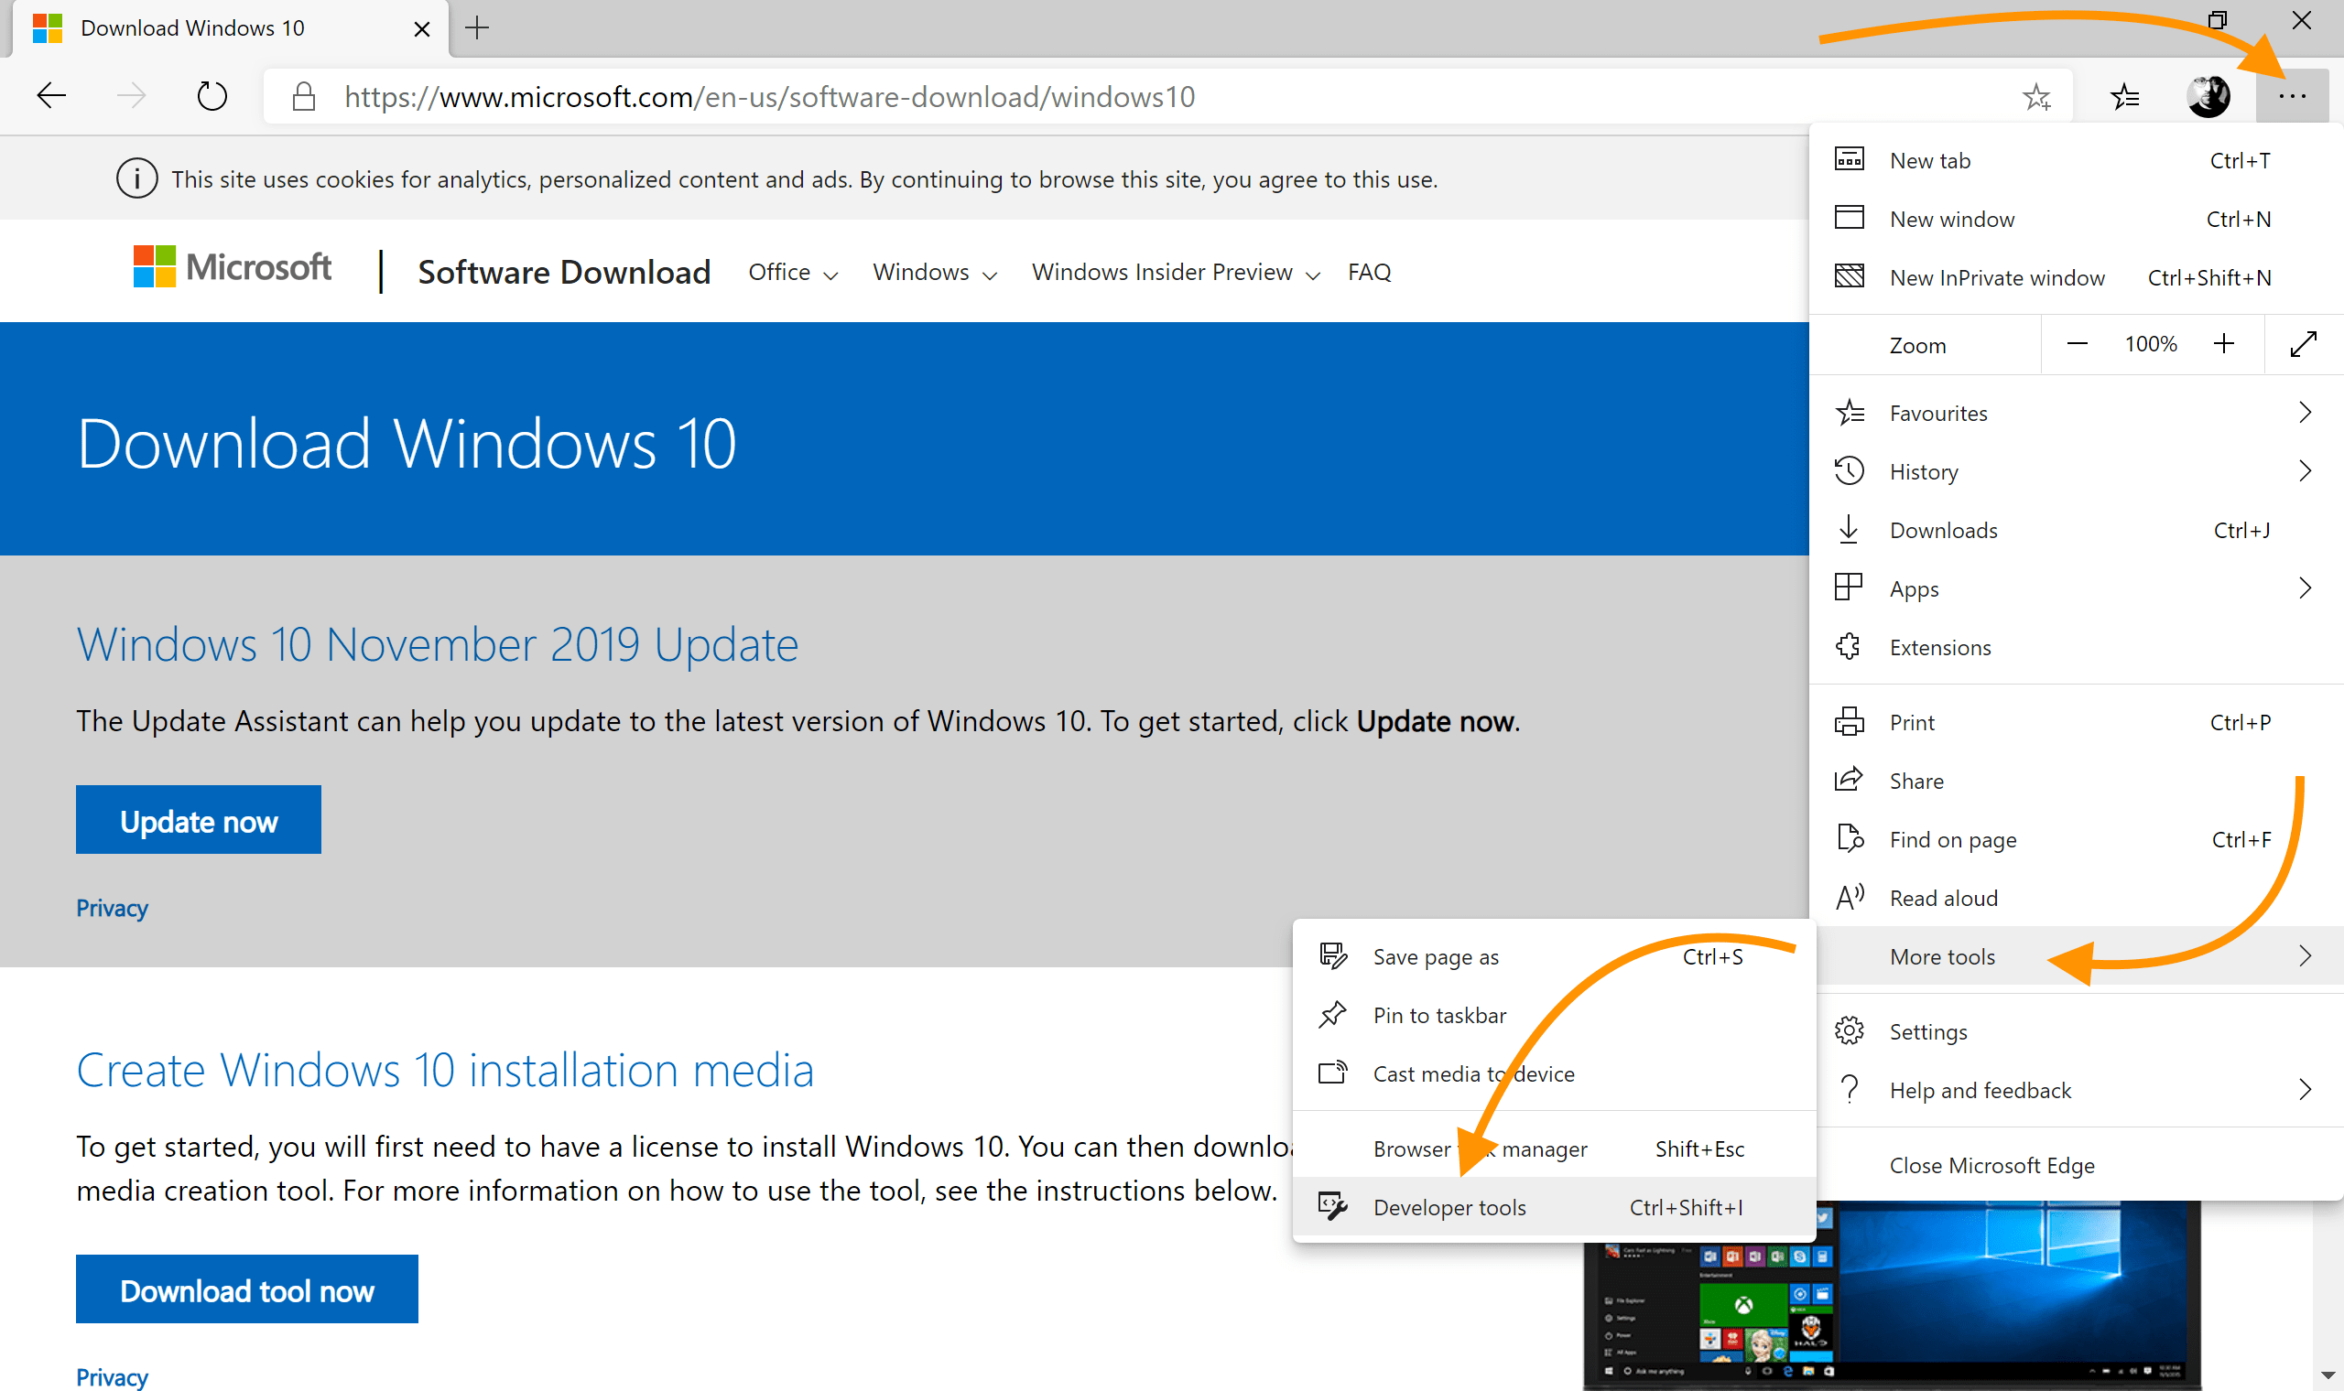Expand Help and feedback submenu chevron

[2306, 1089]
